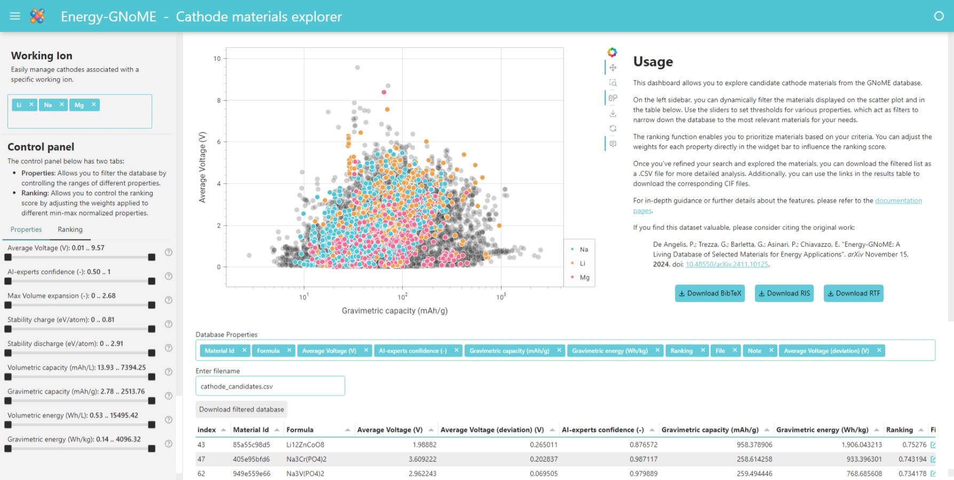
Task: Download citation as BibTeX
Action: [x=710, y=294]
